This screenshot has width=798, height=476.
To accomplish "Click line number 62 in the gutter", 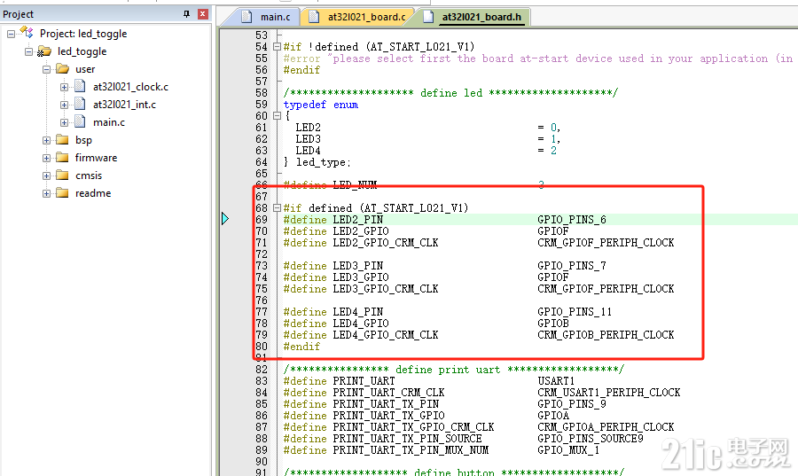I will 261,139.
